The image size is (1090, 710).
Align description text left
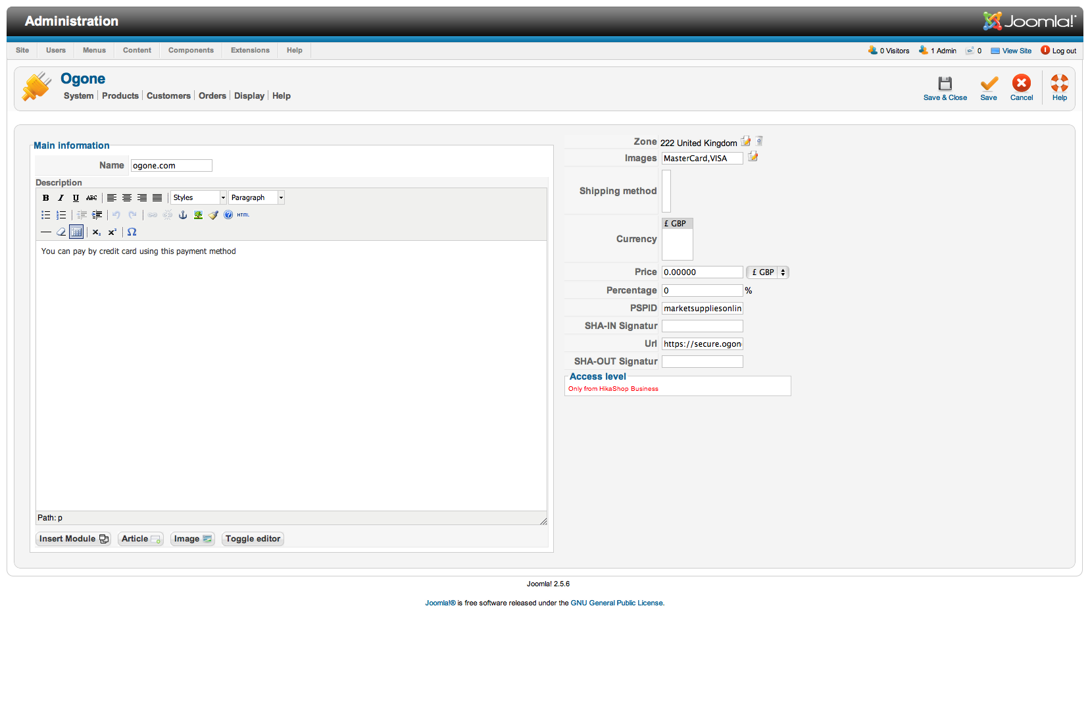(112, 197)
